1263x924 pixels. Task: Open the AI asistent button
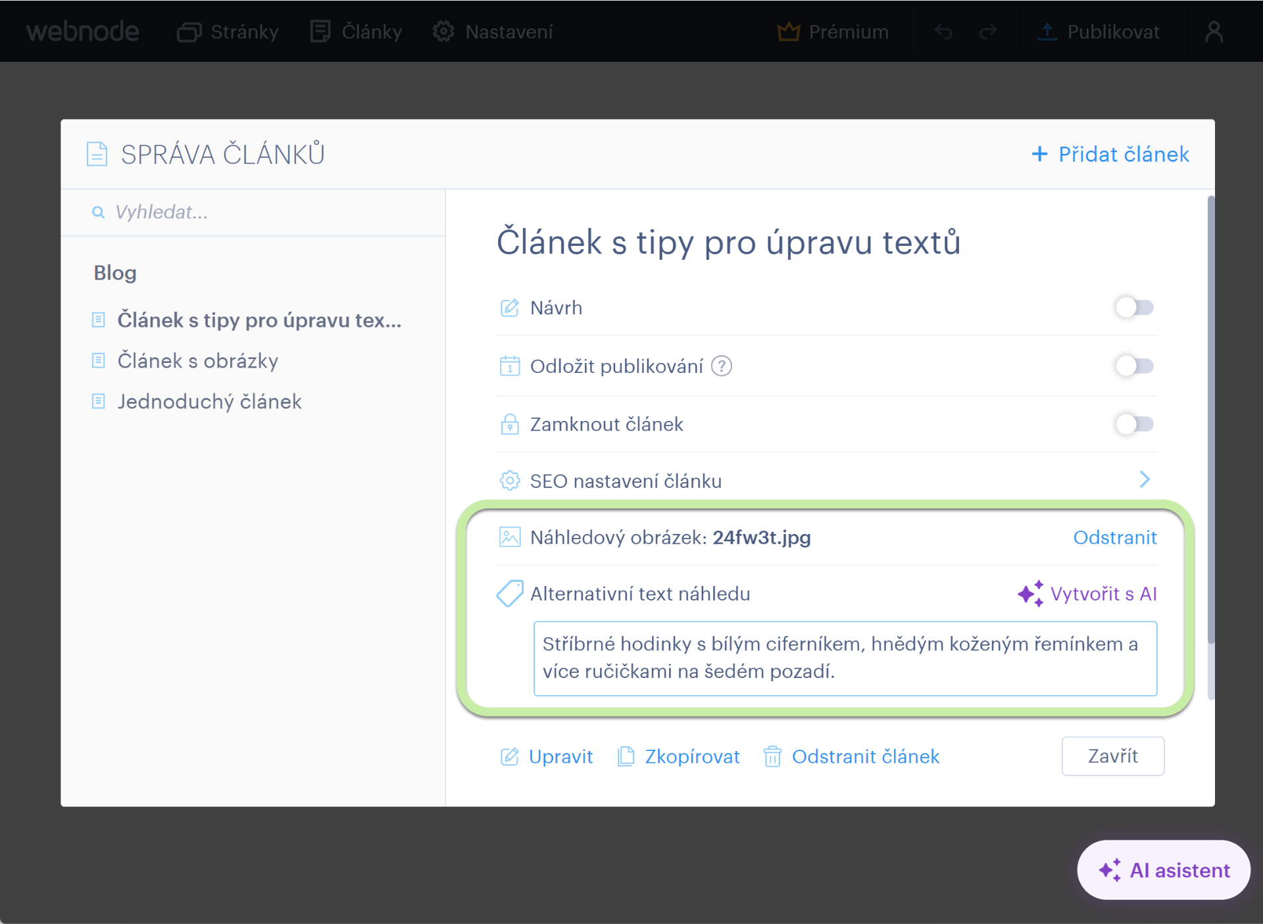click(1164, 870)
